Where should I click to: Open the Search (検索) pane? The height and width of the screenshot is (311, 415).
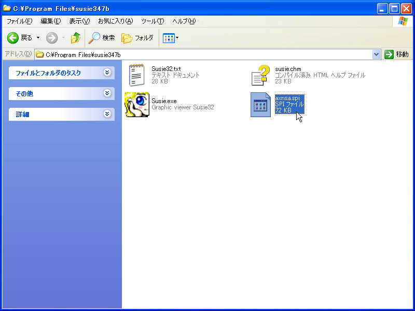[x=102, y=38]
